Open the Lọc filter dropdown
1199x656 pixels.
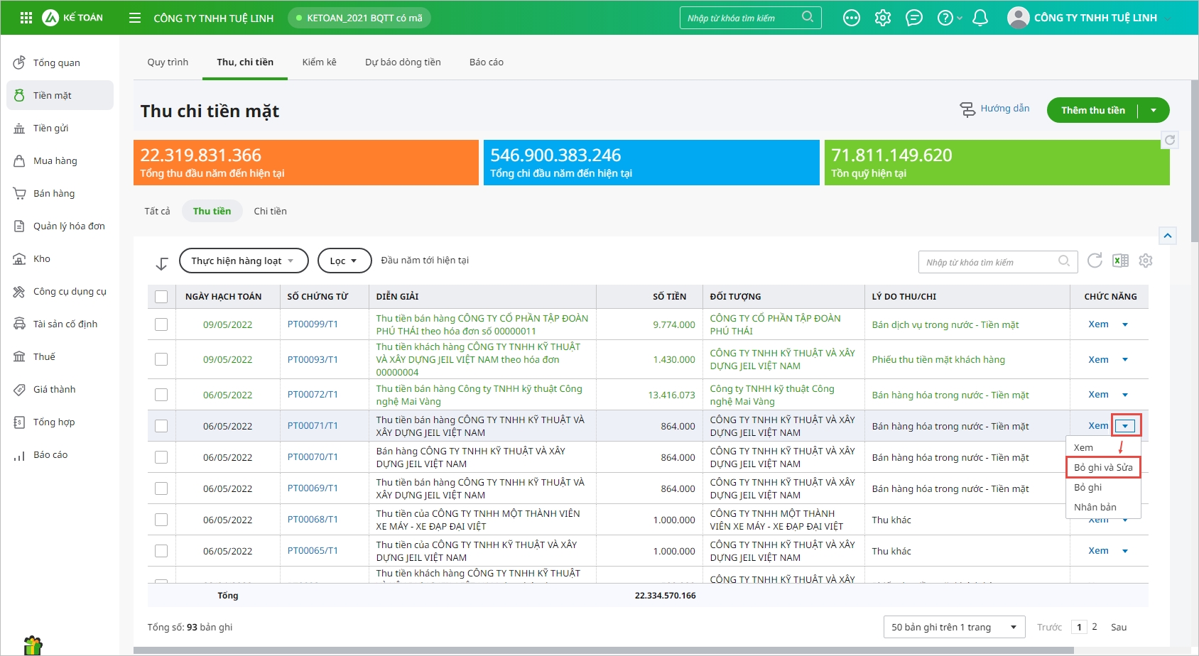[x=344, y=261]
